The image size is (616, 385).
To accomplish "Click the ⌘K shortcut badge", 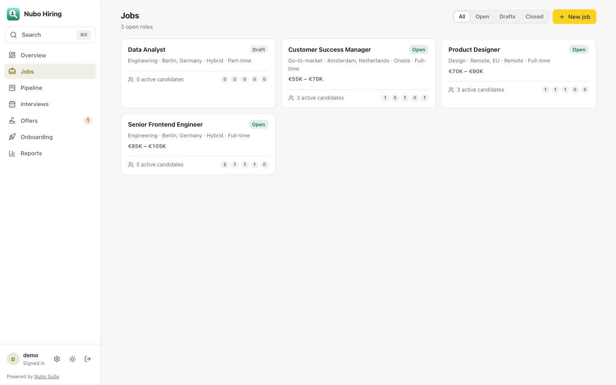I will [84, 35].
